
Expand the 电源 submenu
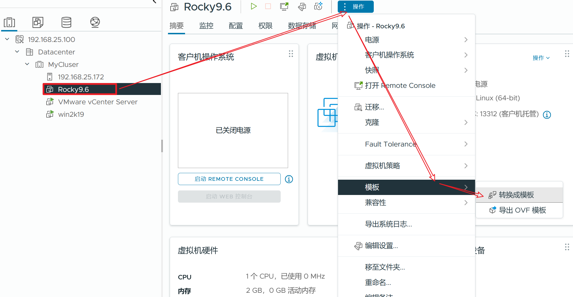click(x=406, y=40)
